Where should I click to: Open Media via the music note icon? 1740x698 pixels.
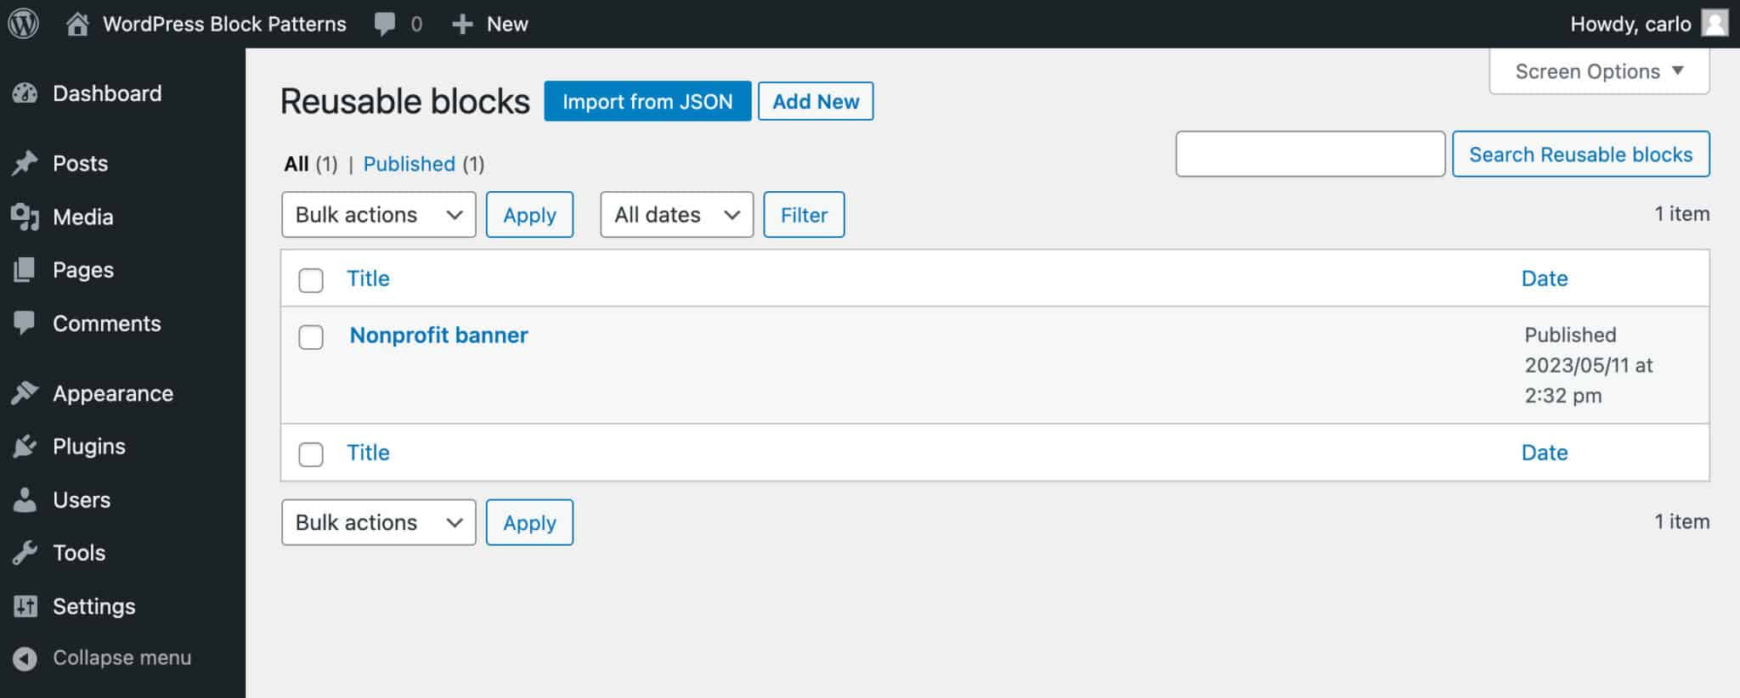(x=25, y=217)
